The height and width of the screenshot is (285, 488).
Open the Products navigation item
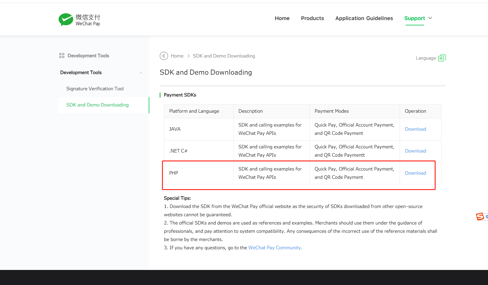312,18
